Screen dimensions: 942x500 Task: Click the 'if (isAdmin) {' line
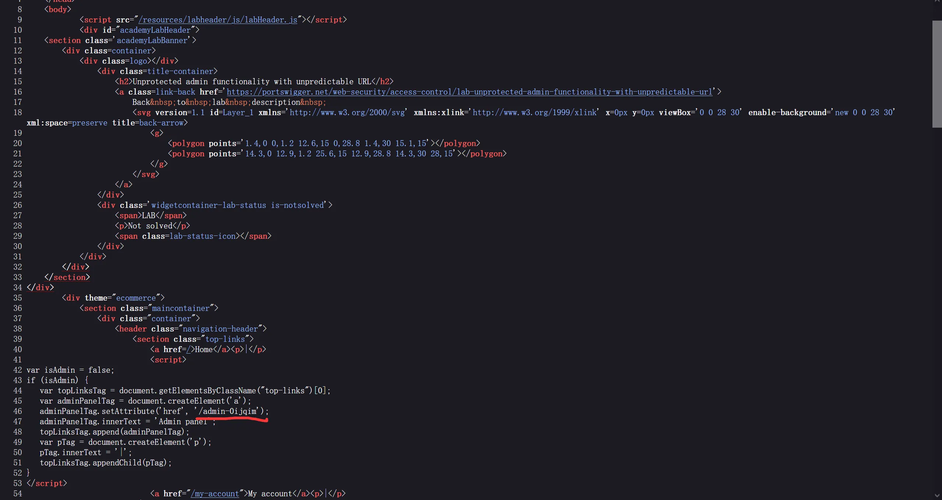(57, 380)
